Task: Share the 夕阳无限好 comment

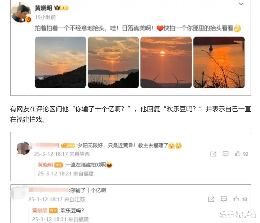Action: pyautogui.click(x=213, y=154)
